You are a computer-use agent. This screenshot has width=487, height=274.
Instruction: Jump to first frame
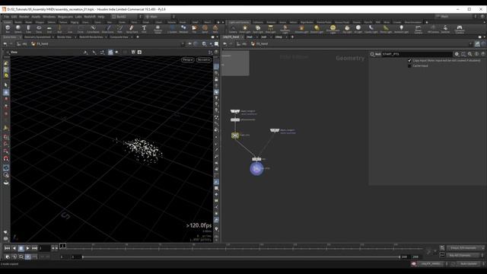pyautogui.click(x=7, y=248)
